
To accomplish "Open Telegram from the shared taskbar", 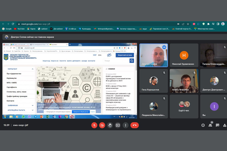I will [36, 117].
